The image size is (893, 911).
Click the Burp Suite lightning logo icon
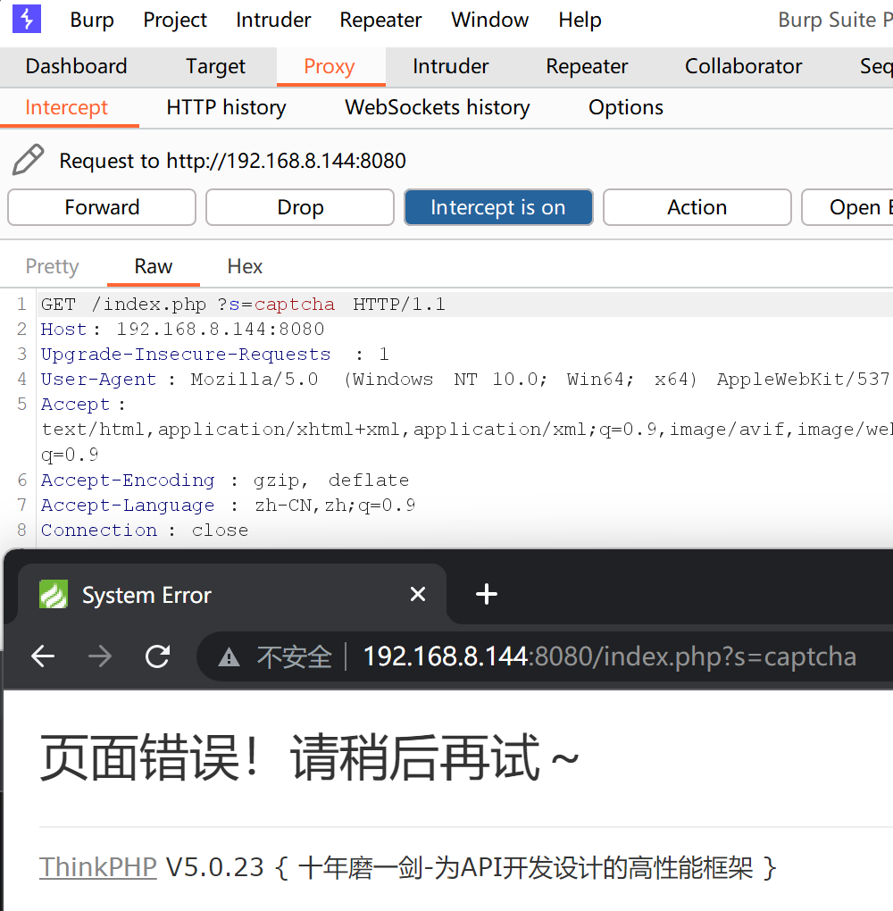click(x=27, y=19)
